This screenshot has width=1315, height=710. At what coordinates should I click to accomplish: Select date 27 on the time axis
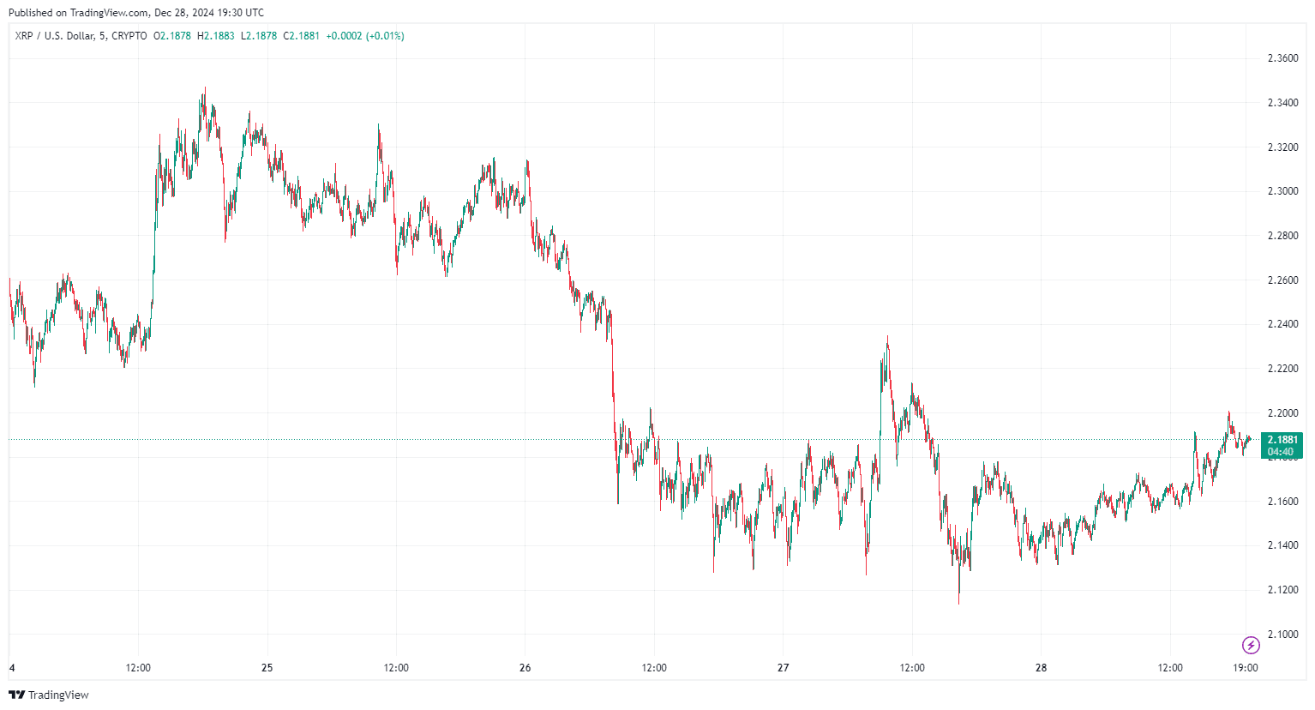(x=784, y=668)
